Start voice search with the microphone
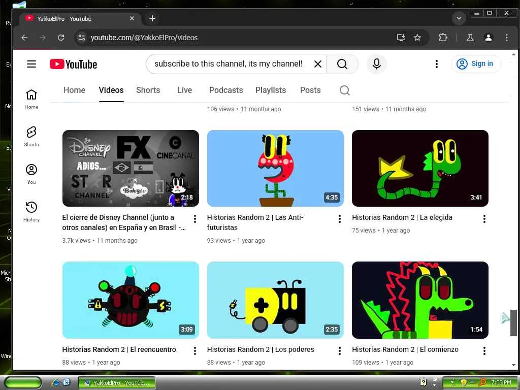Screen dimensions: 520x390 [377, 63]
